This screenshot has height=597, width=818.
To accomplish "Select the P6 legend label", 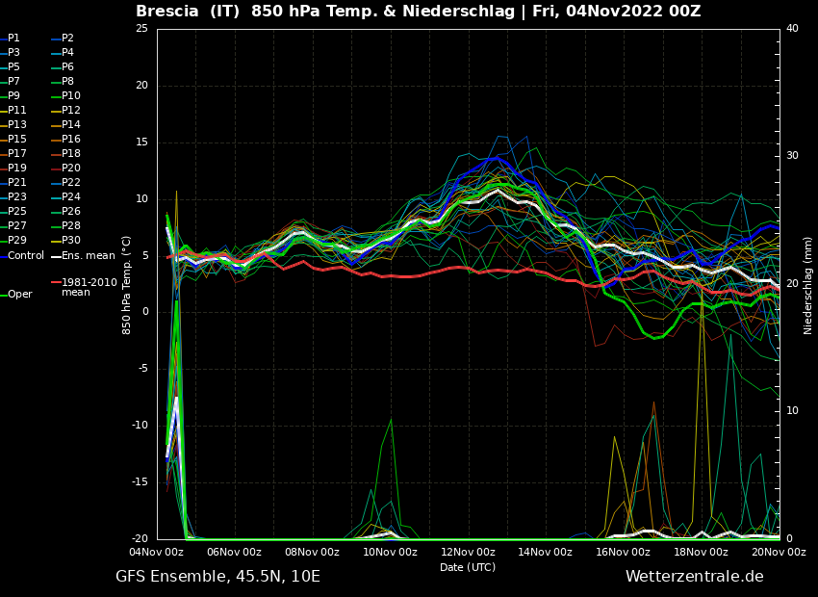I will click(67, 66).
